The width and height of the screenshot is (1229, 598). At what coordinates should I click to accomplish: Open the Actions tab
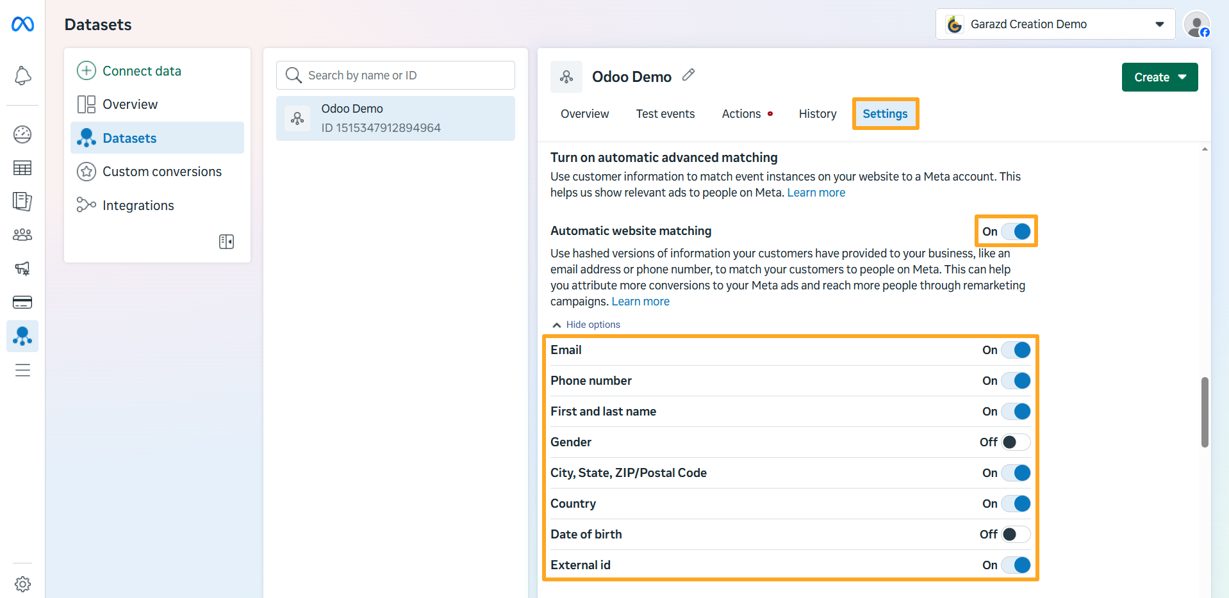747,114
